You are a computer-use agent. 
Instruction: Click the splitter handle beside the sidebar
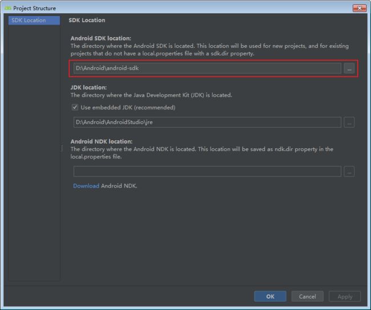point(62,148)
